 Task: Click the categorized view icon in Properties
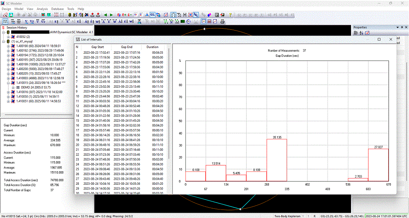[x=356, y=33]
